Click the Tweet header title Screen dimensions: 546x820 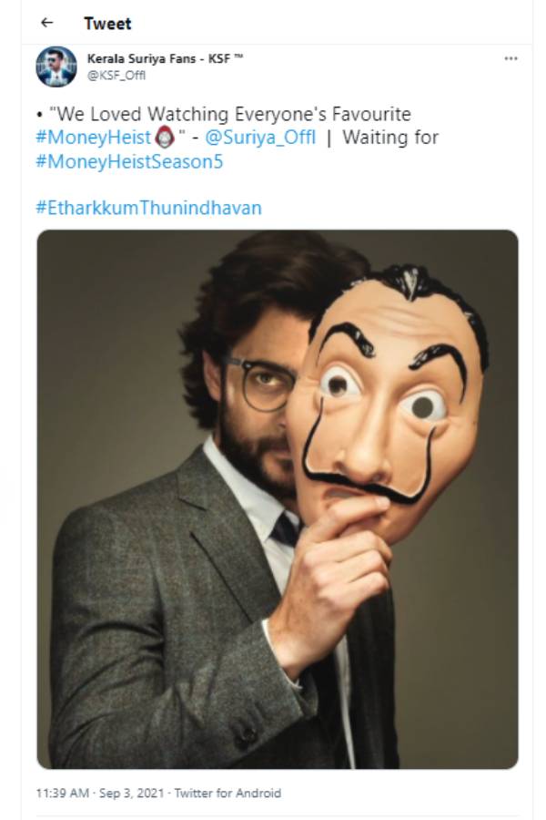107,23
